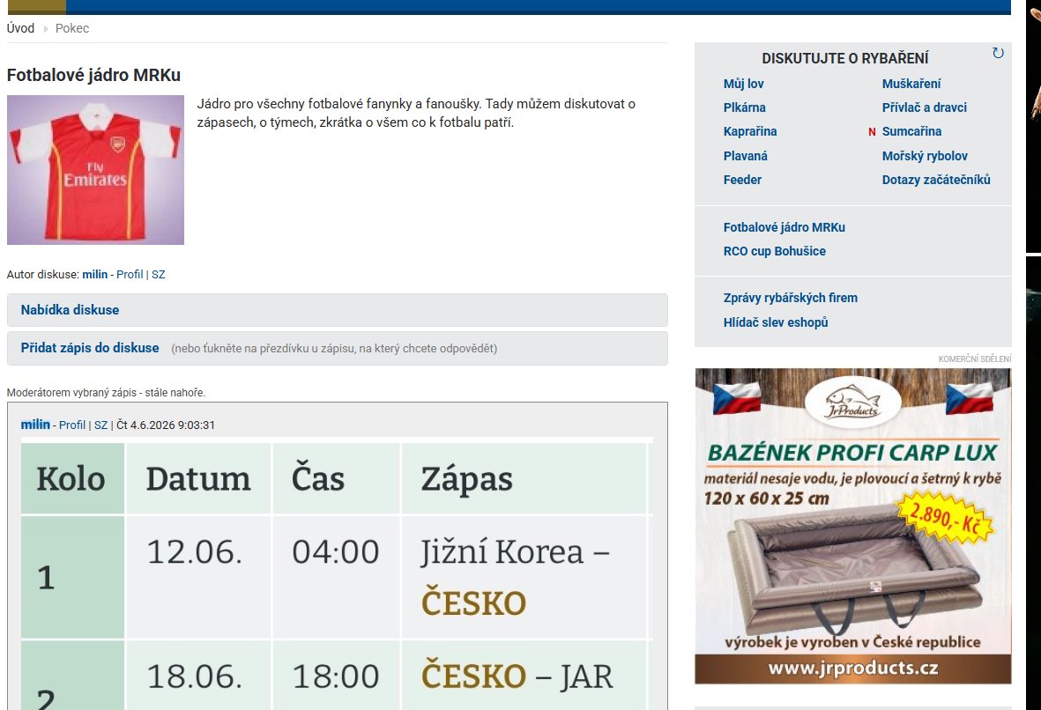
Task: Click the Čas table header
Action: click(337, 478)
